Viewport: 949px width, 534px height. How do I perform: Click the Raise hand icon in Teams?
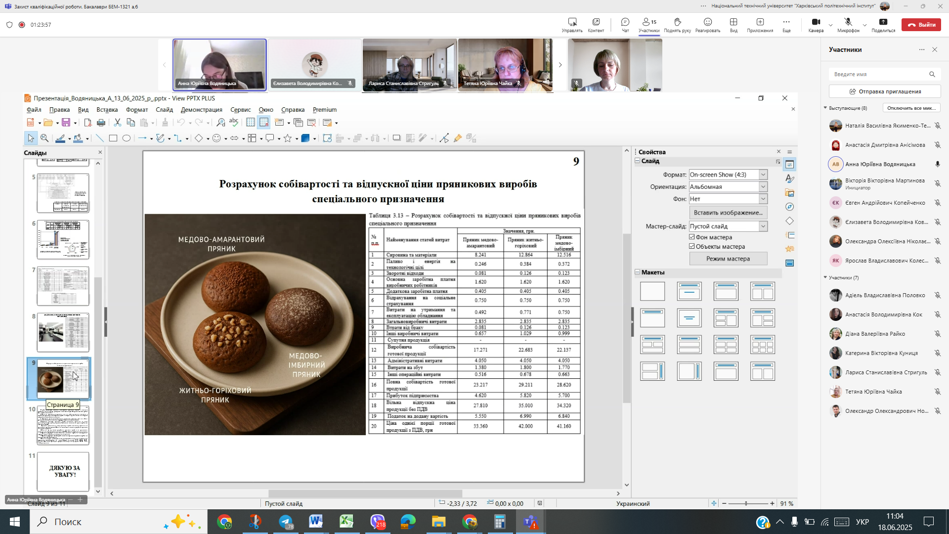677,22
